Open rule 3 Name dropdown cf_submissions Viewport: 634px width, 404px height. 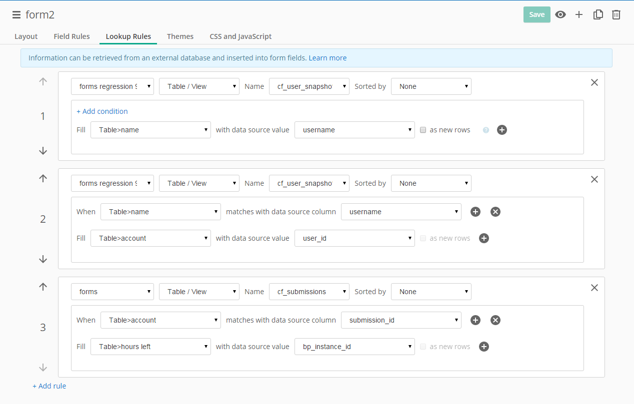pyautogui.click(x=309, y=292)
